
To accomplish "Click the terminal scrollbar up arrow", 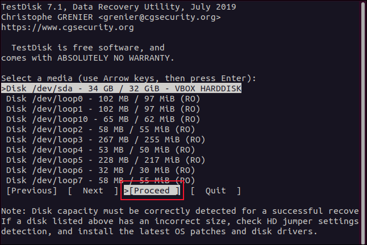I will tap(362, 5).
